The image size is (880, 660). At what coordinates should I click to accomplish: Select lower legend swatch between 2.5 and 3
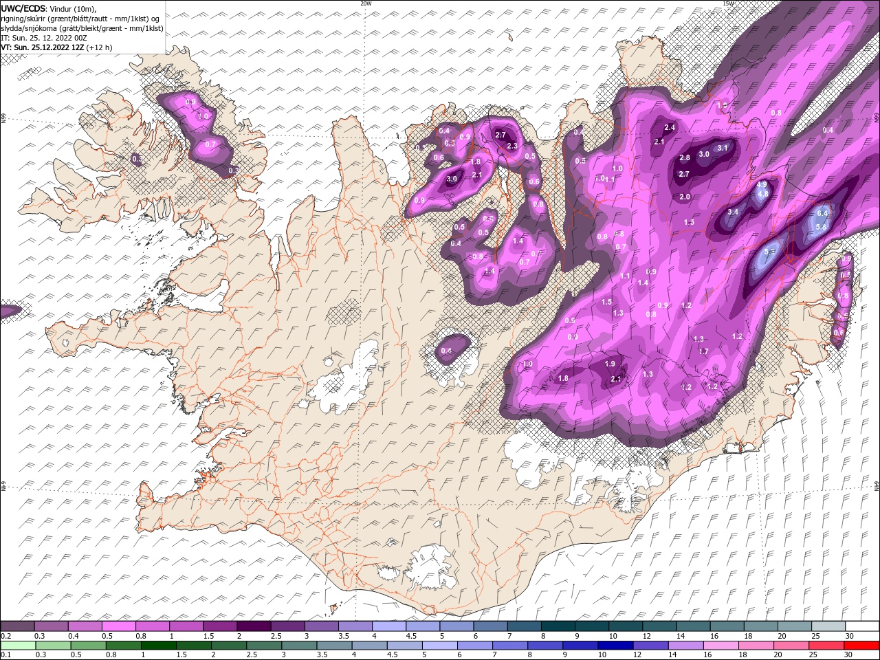tap(263, 646)
